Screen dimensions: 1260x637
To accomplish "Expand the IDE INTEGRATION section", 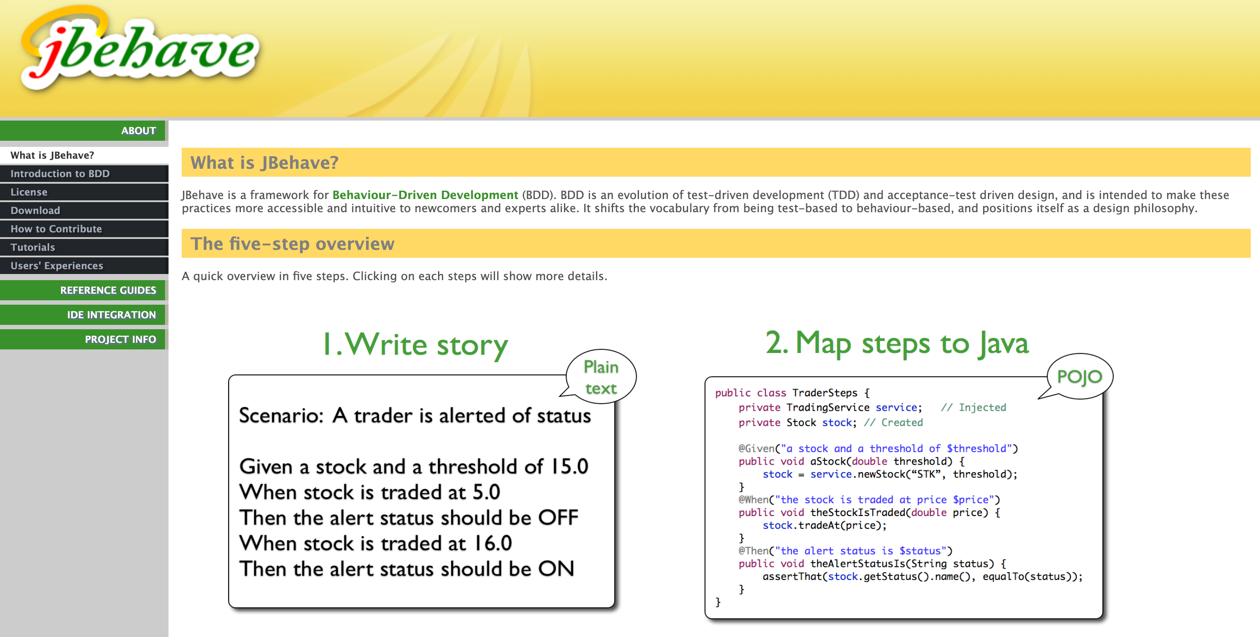I will (x=111, y=315).
